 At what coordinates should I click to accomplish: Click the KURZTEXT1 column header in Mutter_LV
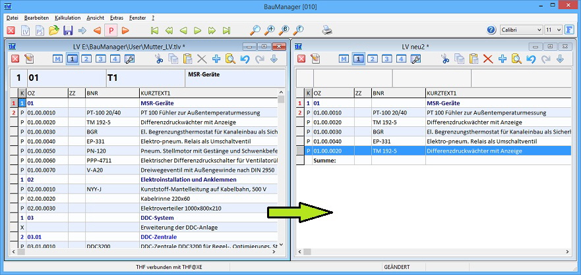tap(208, 93)
